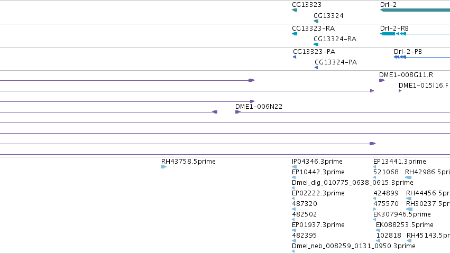Click the DME1-006N22 label
Screen dimensions: 450x254
click(x=259, y=106)
